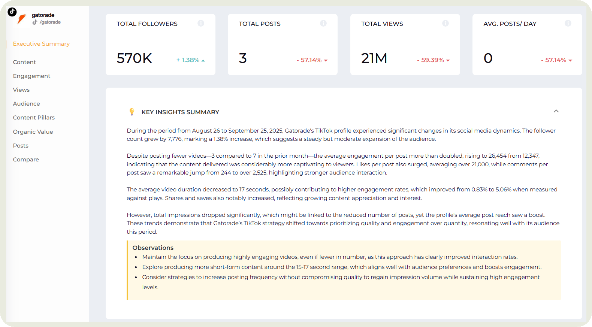Collapse the Key Insights Summary panel
Screen dimensions: 592x327
(556, 111)
